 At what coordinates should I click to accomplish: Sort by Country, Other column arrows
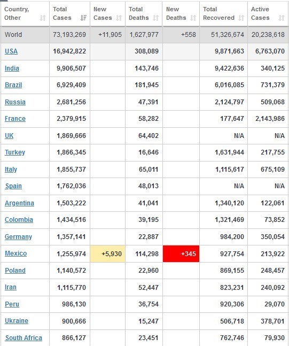click(43, 18)
